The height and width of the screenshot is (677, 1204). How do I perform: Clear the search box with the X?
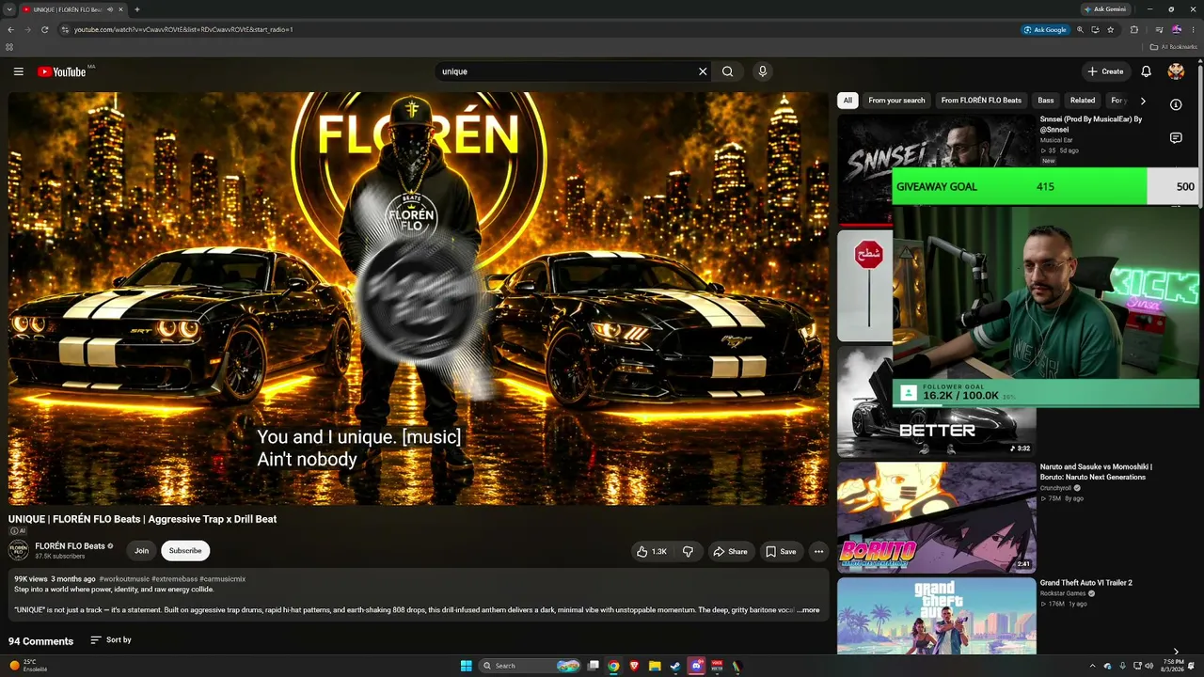[703, 71]
